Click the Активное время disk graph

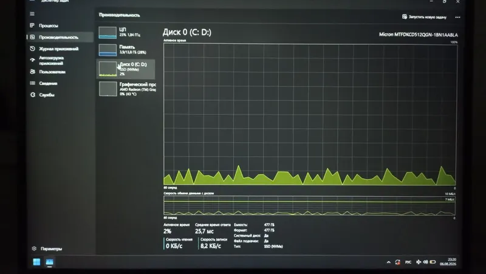(x=310, y=114)
